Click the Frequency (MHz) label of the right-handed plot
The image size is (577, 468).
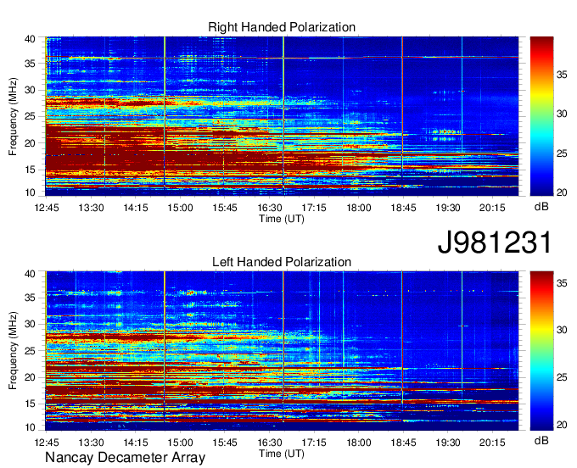[13, 116]
